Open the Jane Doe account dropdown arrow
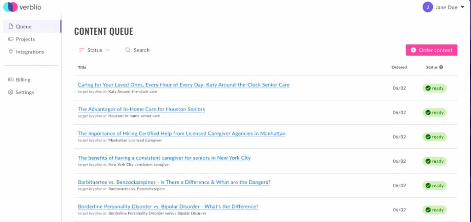The image size is (471, 222). pos(462,7)
